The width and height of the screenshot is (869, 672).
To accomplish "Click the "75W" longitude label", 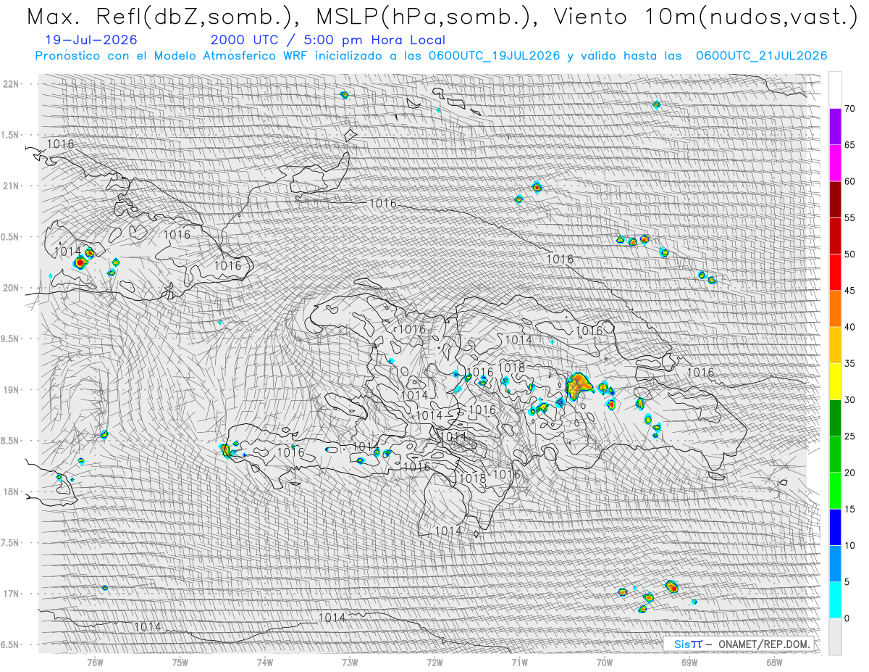I will (180, 663).
